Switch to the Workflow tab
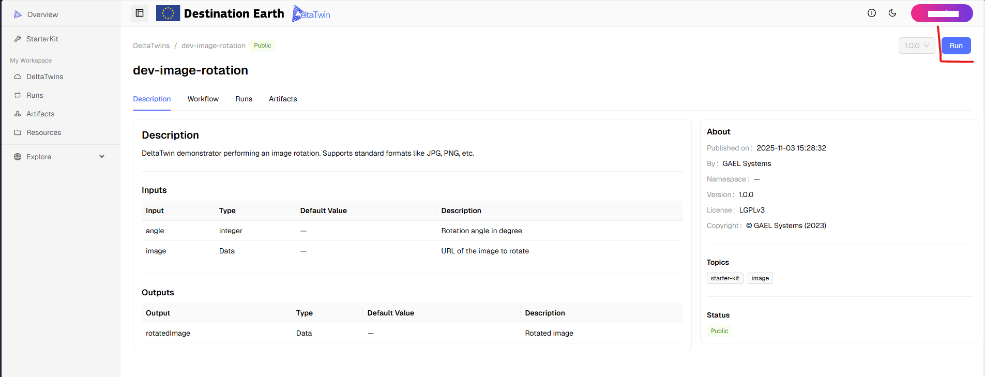Image resolution: width=985 pixels, height=377 pixels. point(203,99)
